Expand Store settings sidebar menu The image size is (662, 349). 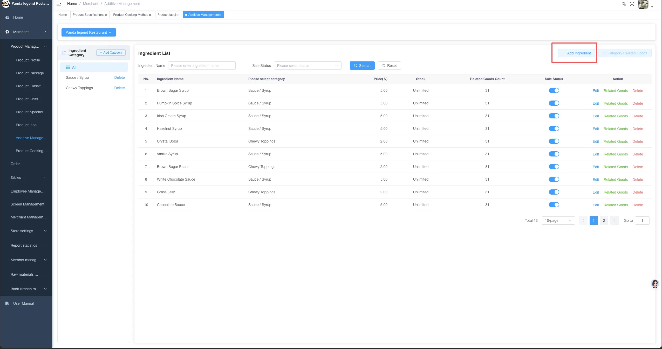26,231
